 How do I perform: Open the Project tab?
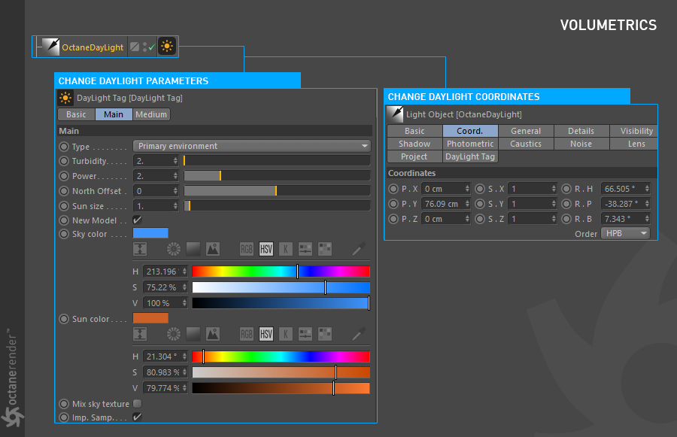[414, 156]
